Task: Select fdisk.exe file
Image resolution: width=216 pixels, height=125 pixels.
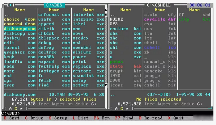Action: point(54,80)
